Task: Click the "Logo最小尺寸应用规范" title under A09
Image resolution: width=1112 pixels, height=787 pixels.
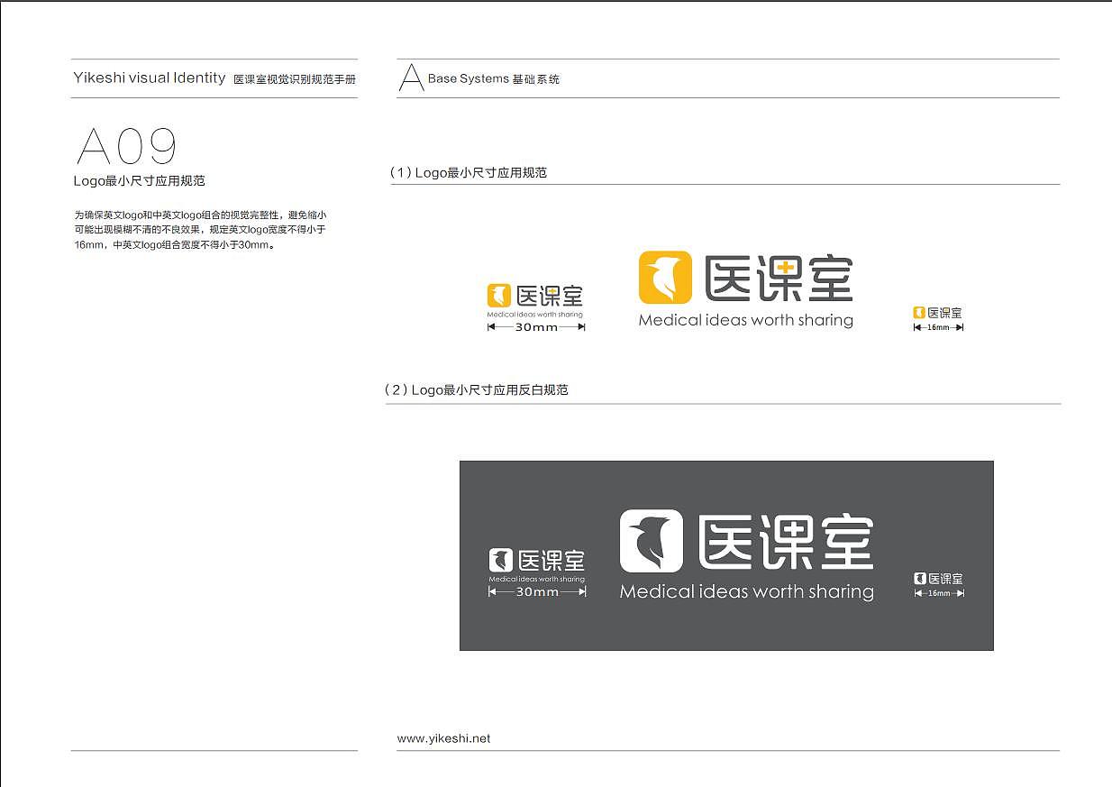Action: [x=140, y=181]
